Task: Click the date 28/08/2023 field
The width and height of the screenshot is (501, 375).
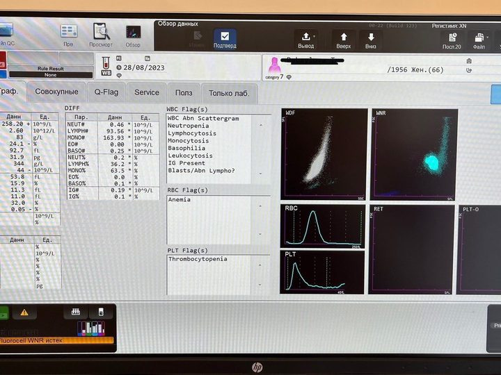Action: click(x=144, y=67)
